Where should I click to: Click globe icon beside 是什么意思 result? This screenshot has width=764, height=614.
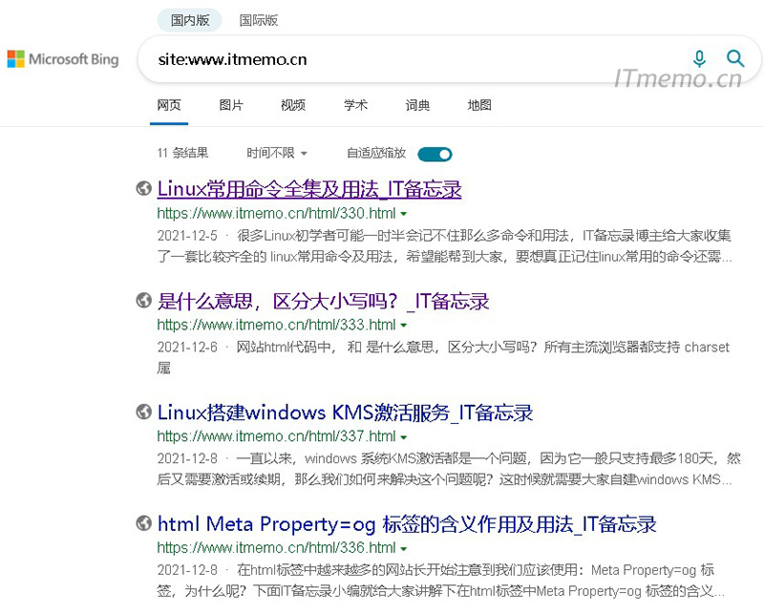(x=144, y=300)
